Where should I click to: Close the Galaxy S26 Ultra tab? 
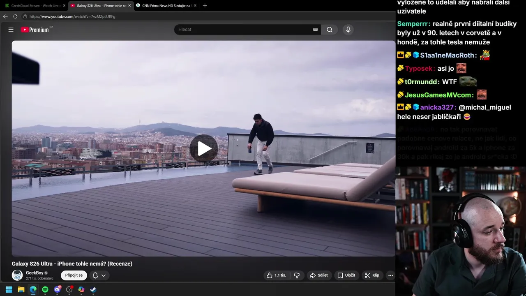coord(129,6)
